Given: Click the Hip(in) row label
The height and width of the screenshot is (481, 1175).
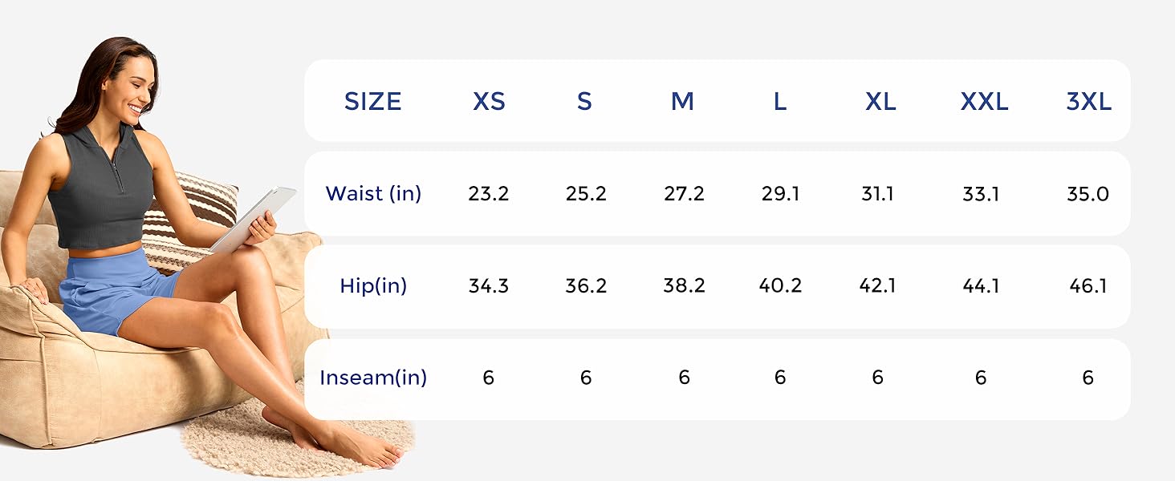Looking at the screenshot, I should pyautogui.click(x=373, y=286).
